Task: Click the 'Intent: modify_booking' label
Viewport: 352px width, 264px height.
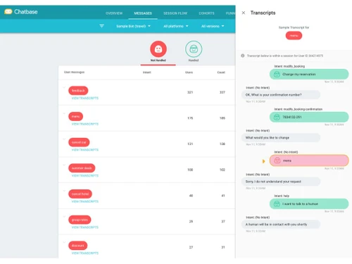Action: point(289,66)
